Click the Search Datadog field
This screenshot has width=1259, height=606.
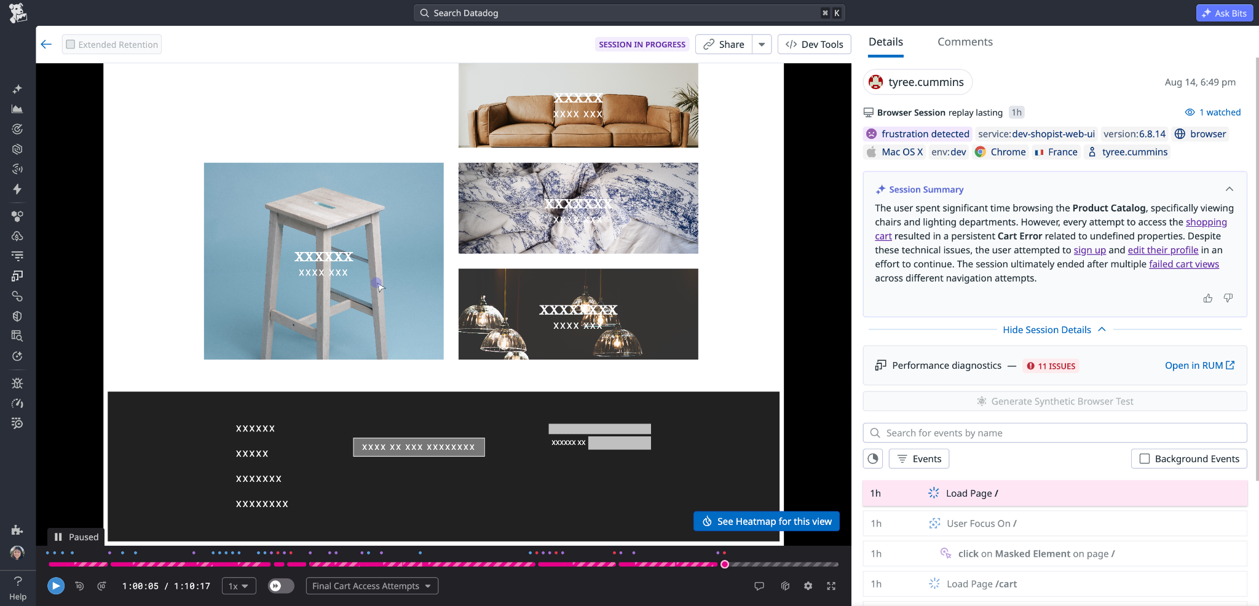click(629, 13)
